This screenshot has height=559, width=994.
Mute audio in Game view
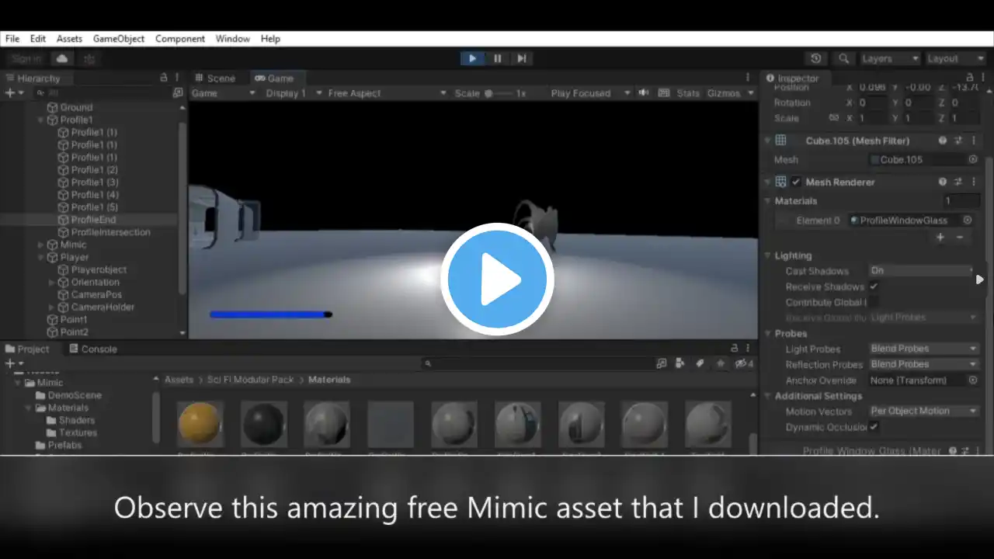tap(644, 93)
